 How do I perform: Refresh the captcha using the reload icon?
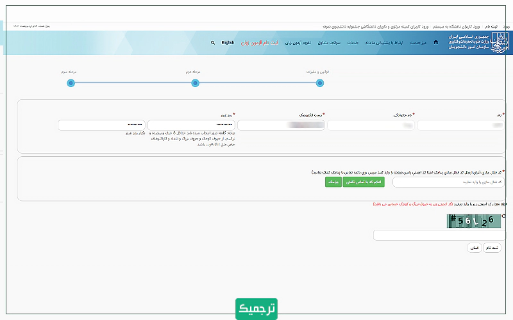503,216
